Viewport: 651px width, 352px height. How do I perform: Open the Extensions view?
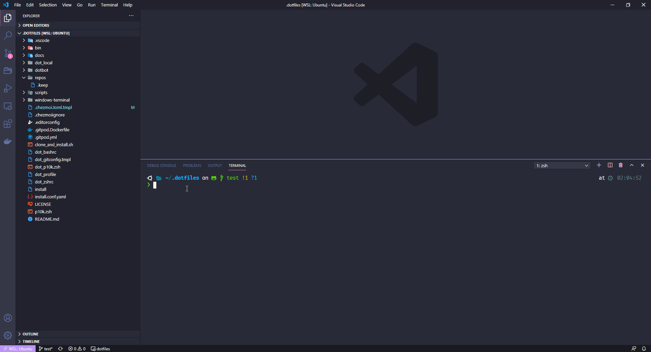point(7,124)
